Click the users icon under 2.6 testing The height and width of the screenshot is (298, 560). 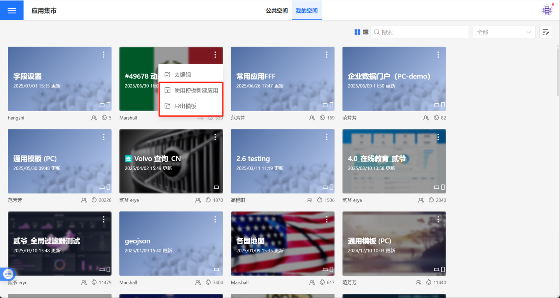310,200
